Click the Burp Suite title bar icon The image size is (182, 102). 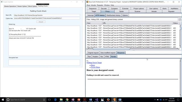88,2
